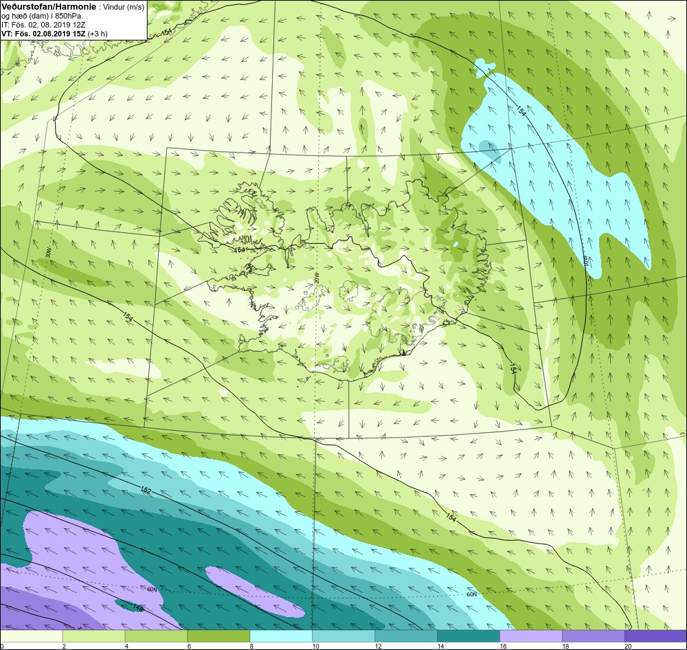This screenshot has width=687, height=650.
Task: Click the legend tick label '10'
Action: pyautogui.click(x=315, y=646)
